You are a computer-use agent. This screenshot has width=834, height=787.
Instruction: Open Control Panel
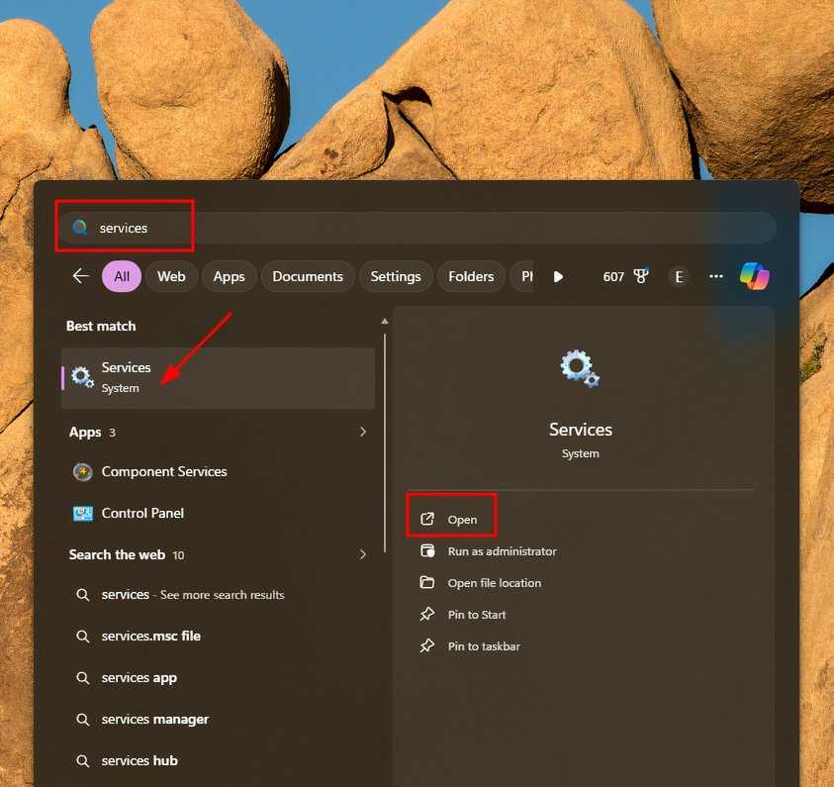pos(143,513)
